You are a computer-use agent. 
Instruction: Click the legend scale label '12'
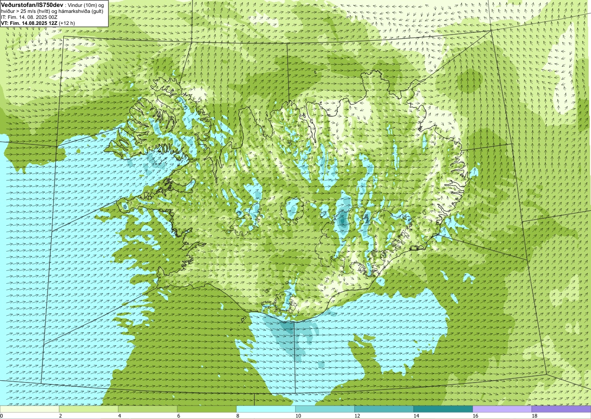(x=357, y=416)
